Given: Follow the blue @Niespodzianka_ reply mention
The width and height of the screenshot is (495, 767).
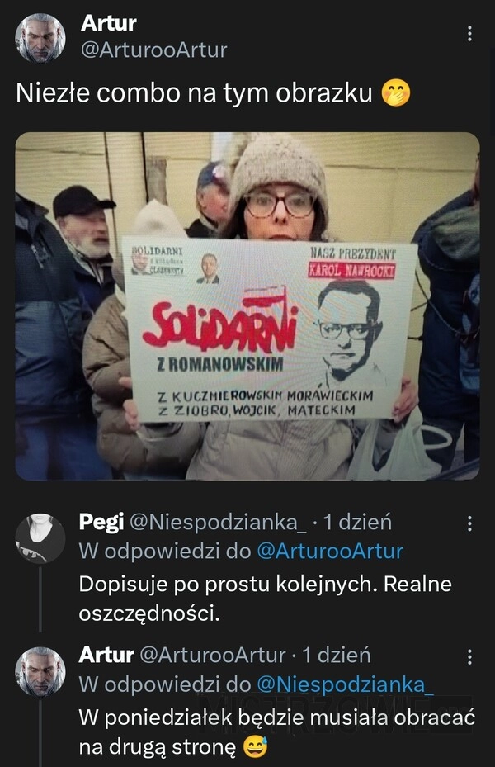Looking at the screenshot, I should click(x=345, y=684).
